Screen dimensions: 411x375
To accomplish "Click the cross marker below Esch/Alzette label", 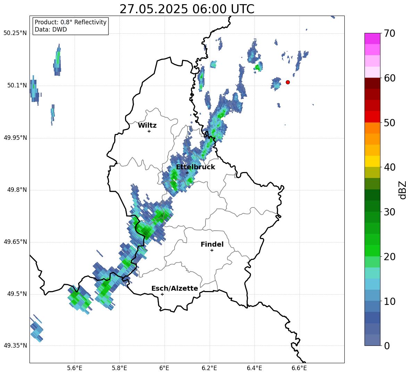I will pyautogui.click(x=162, y=294).
